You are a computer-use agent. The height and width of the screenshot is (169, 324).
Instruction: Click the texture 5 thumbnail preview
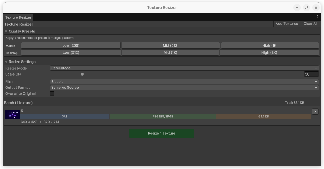[x=12, y=115]
